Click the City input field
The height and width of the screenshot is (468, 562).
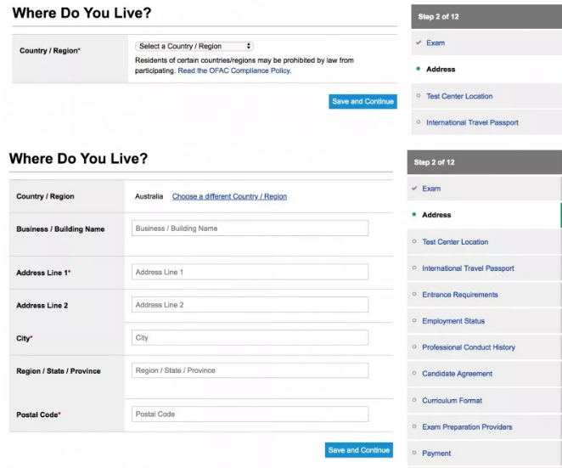[250, 337]
